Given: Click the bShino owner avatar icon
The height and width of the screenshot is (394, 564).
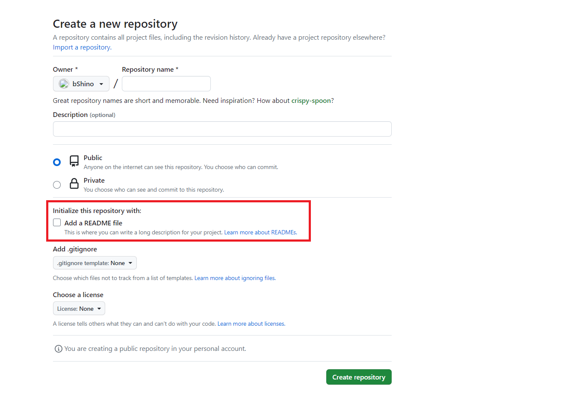Looking at the screenshot, I should pos(64,84).
